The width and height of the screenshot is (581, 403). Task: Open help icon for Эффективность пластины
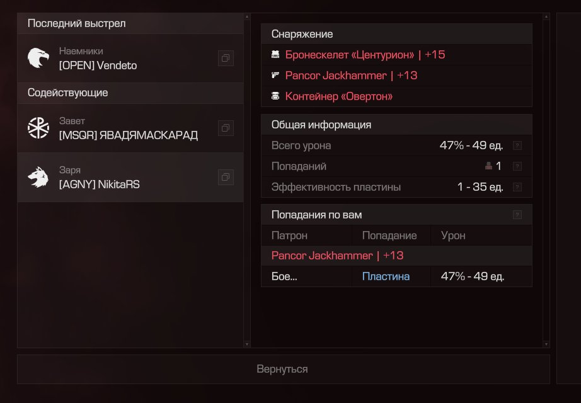(x=517, y=187)
